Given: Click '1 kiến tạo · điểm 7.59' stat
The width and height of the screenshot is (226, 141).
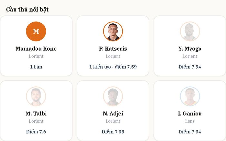Looking at the screenshot, I should pos(113,67).
